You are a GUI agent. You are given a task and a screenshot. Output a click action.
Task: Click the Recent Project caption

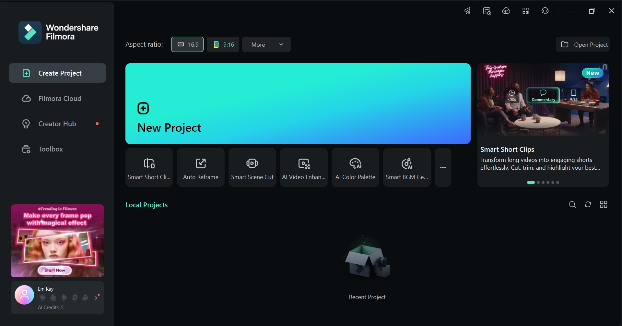click(x=367, y=297)
